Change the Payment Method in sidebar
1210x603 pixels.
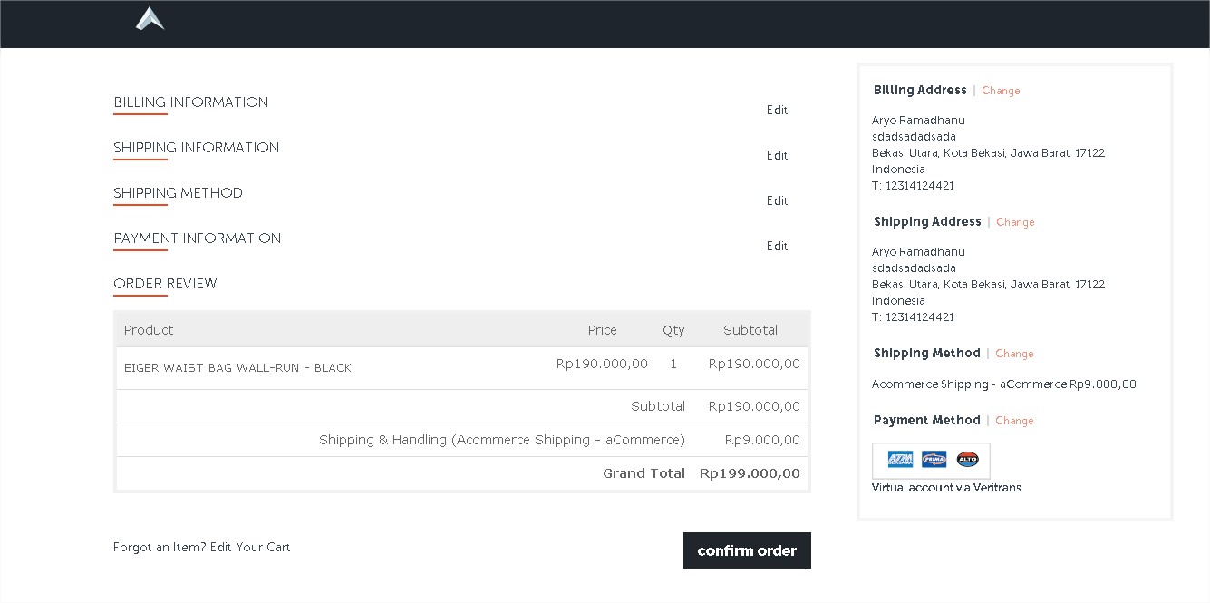click(x=1014, y=421)
